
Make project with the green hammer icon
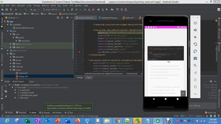(26, 10)
